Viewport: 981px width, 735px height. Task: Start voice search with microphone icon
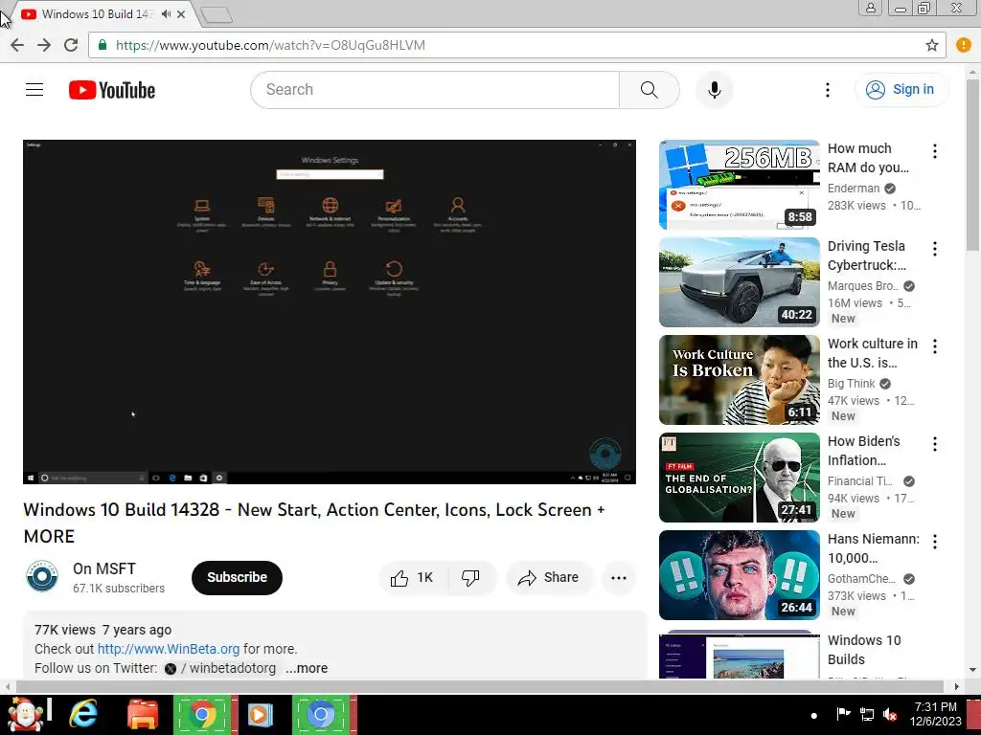tap(714, 90)
